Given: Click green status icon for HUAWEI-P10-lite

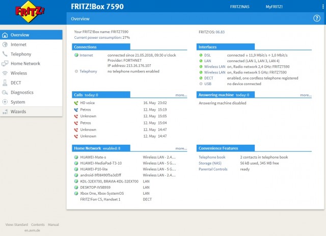Looking at the screenshot, I should [x=76, y=169].
